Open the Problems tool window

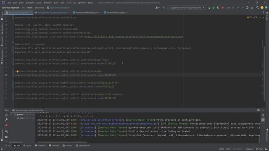40,146
